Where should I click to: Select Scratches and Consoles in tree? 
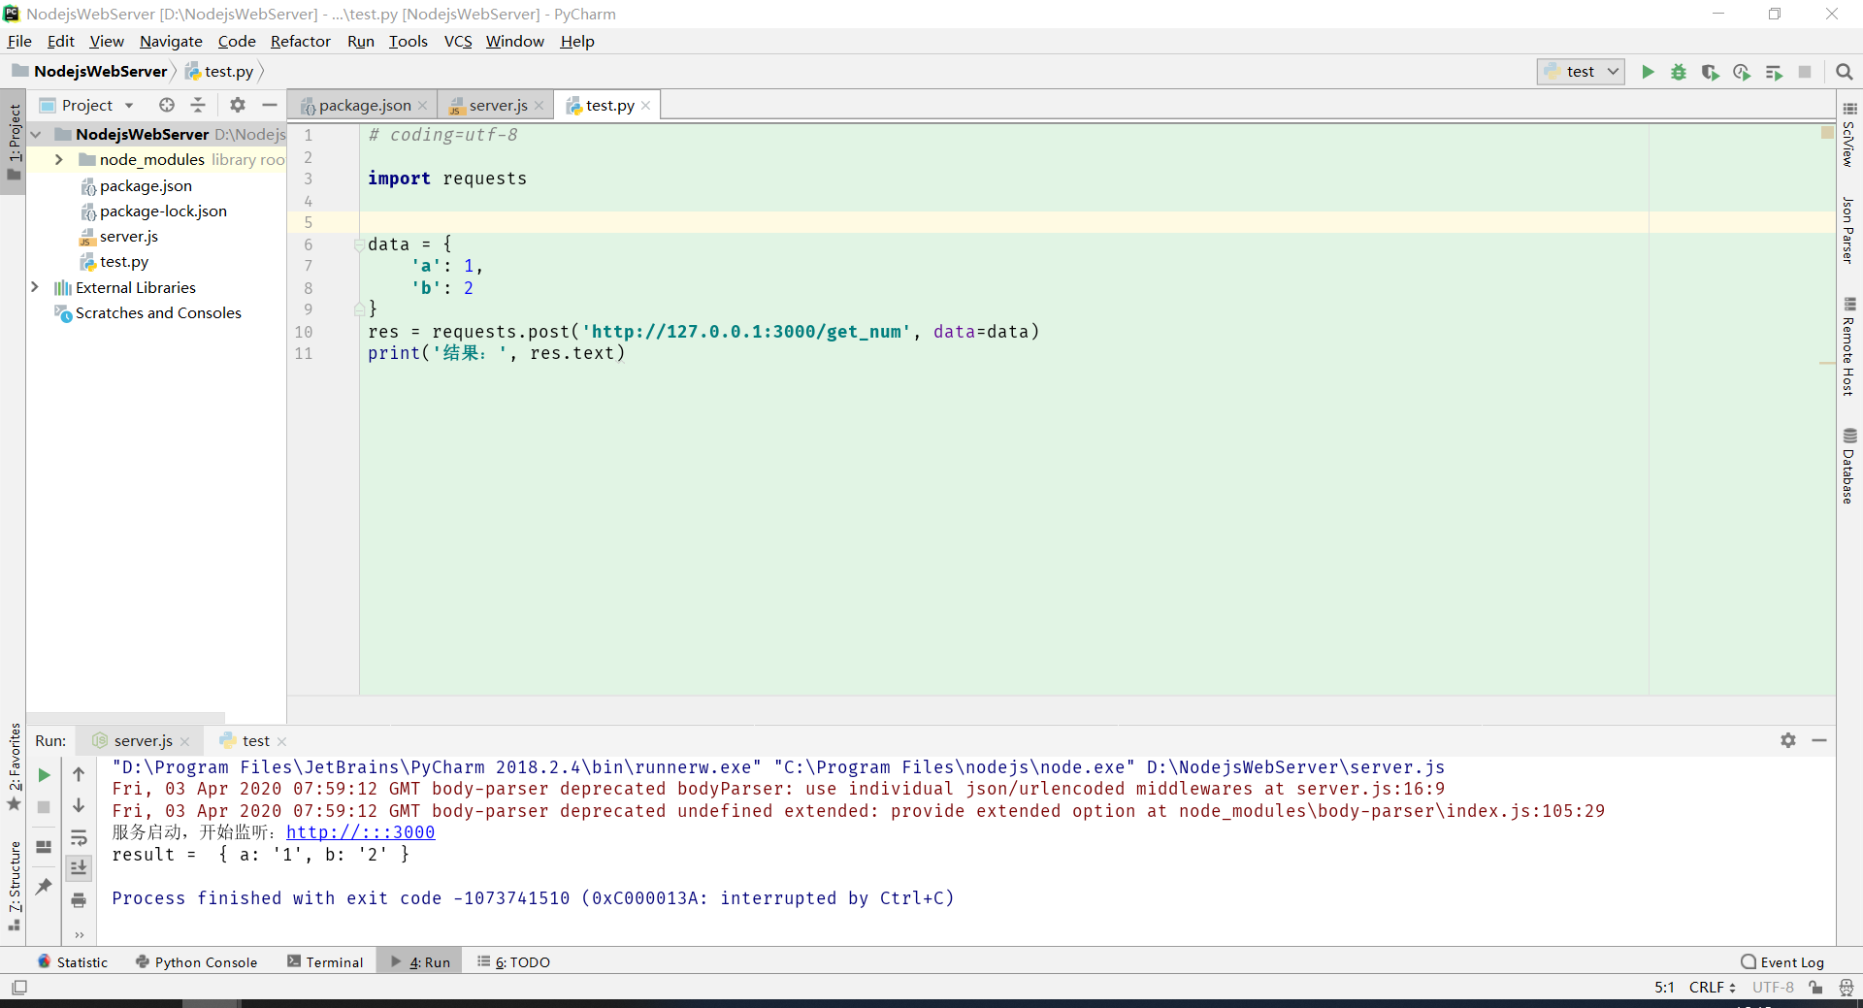(x=158, y=313)
